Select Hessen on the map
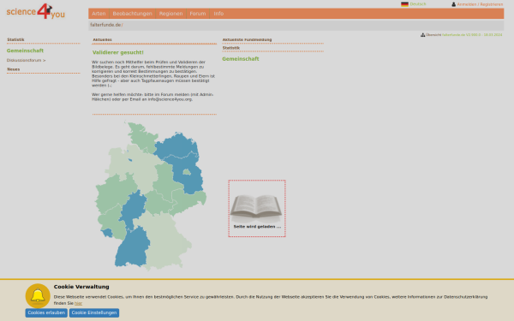This screenshot has width=514, height=321. 133,208
